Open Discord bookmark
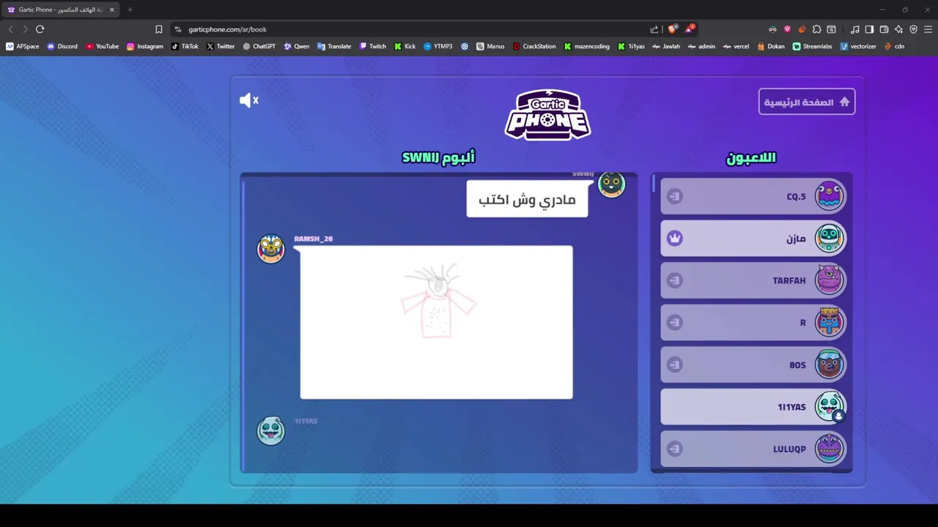The height and width of the screenshot is (527, 938). (x=62, y=46)
